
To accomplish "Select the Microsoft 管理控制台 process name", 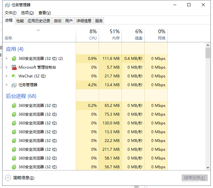I will tap(37, 67).
